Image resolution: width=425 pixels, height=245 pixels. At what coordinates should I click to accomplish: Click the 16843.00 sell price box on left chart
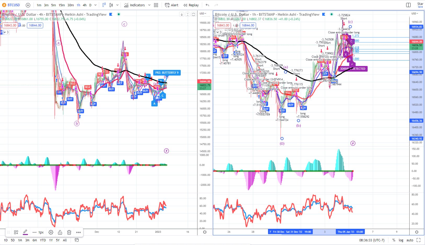click(10, 25)
